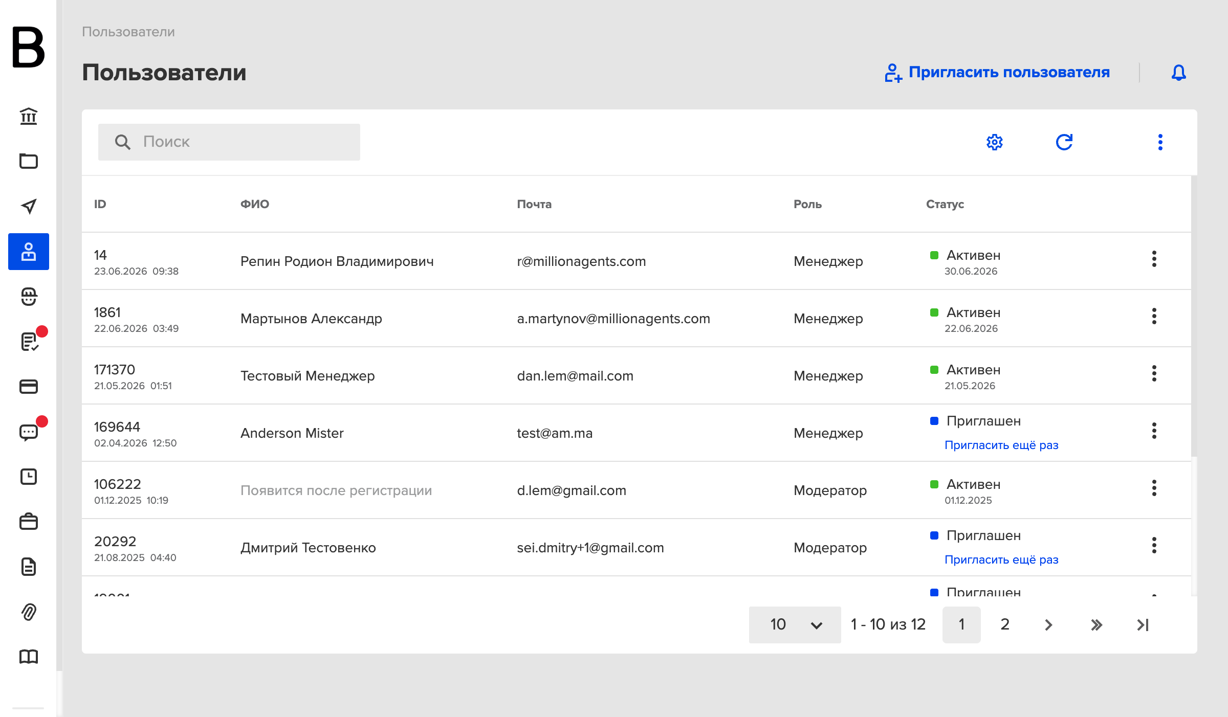This screenshot has height=717, width=1228.
Task: Invite a user via Пригласить пользователя
Action: (997, 73)
